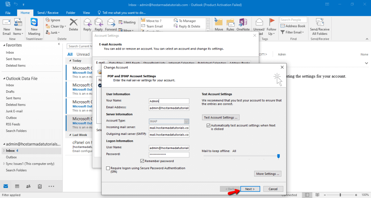Open the More Settings dialog
Viewport: 371px width, 198px height.
pos(268,174)
